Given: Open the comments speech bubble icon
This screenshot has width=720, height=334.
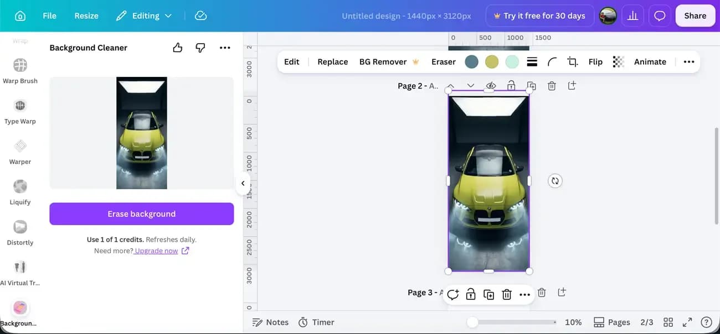Looking at the screenshot, I should [660, 16].
